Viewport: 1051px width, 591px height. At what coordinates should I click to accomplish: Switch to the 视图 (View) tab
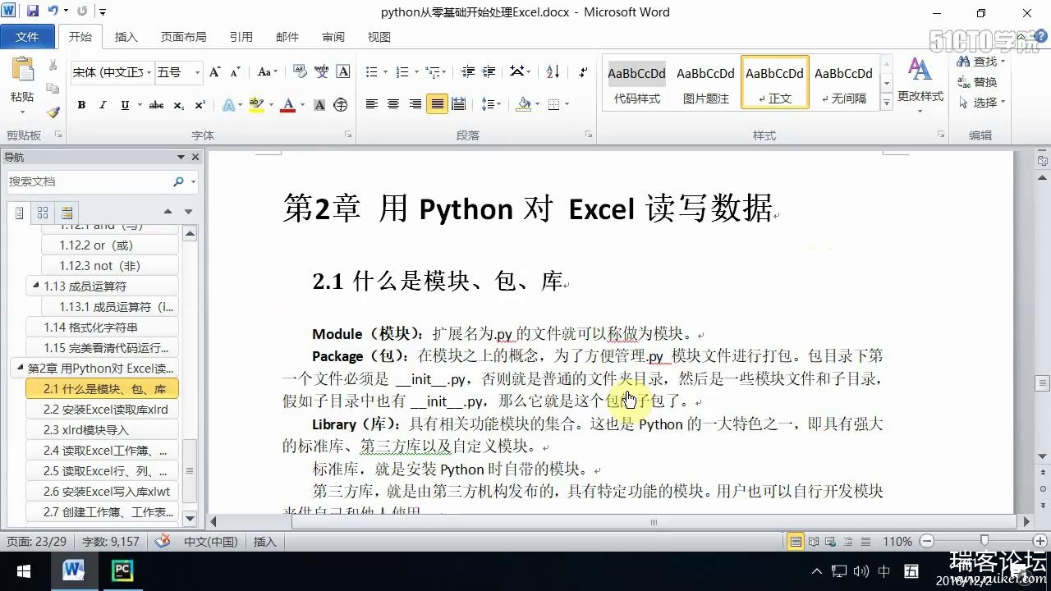(x=379, y=37)
